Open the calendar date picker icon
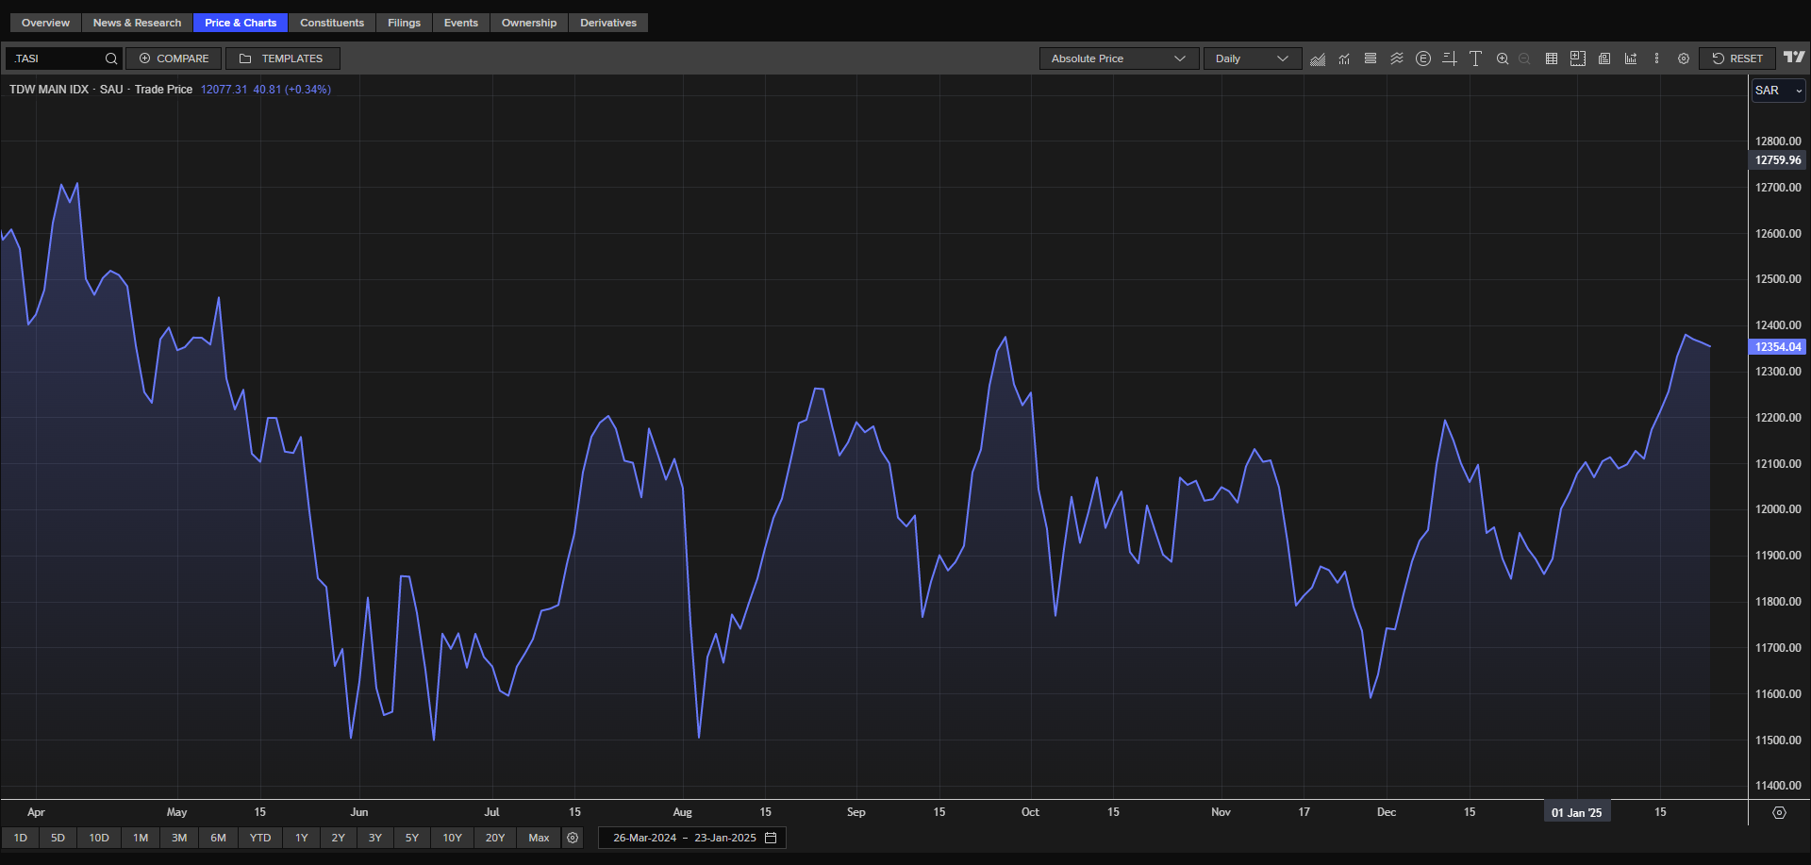This screenshot has height=865, width=1811. point(771,838)
